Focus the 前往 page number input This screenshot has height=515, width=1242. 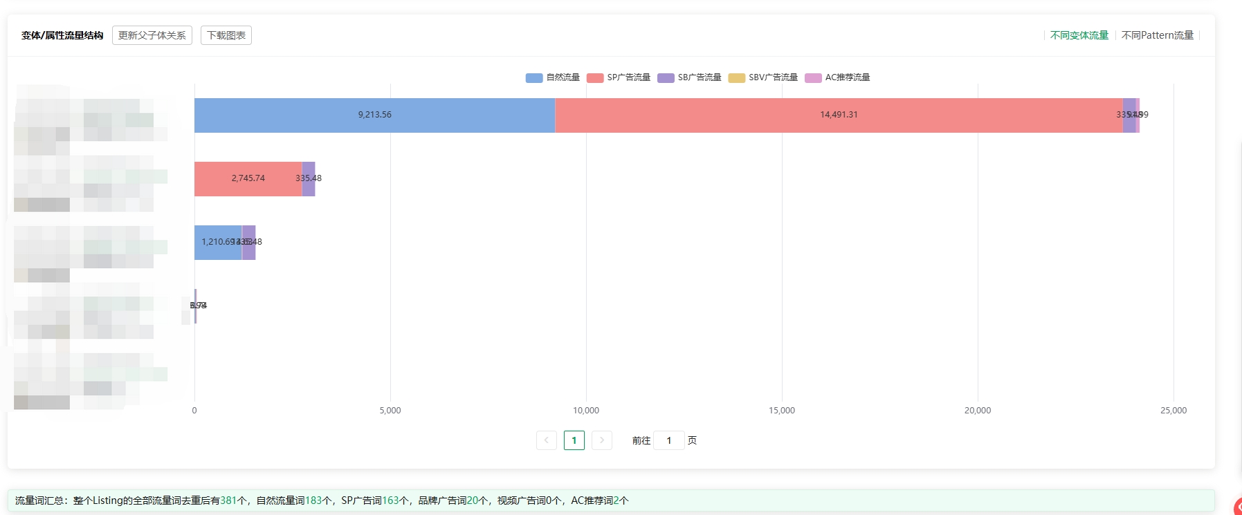[x=669, y=440]
